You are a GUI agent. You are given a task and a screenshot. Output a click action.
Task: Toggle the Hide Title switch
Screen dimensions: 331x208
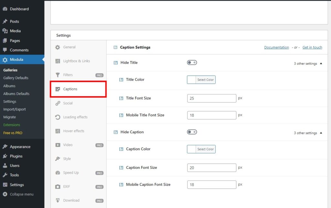tap(192, 62)
